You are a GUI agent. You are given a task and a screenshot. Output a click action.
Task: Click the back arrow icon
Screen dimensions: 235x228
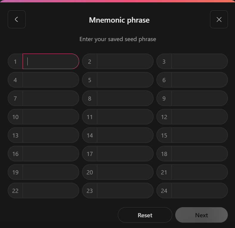16,19
